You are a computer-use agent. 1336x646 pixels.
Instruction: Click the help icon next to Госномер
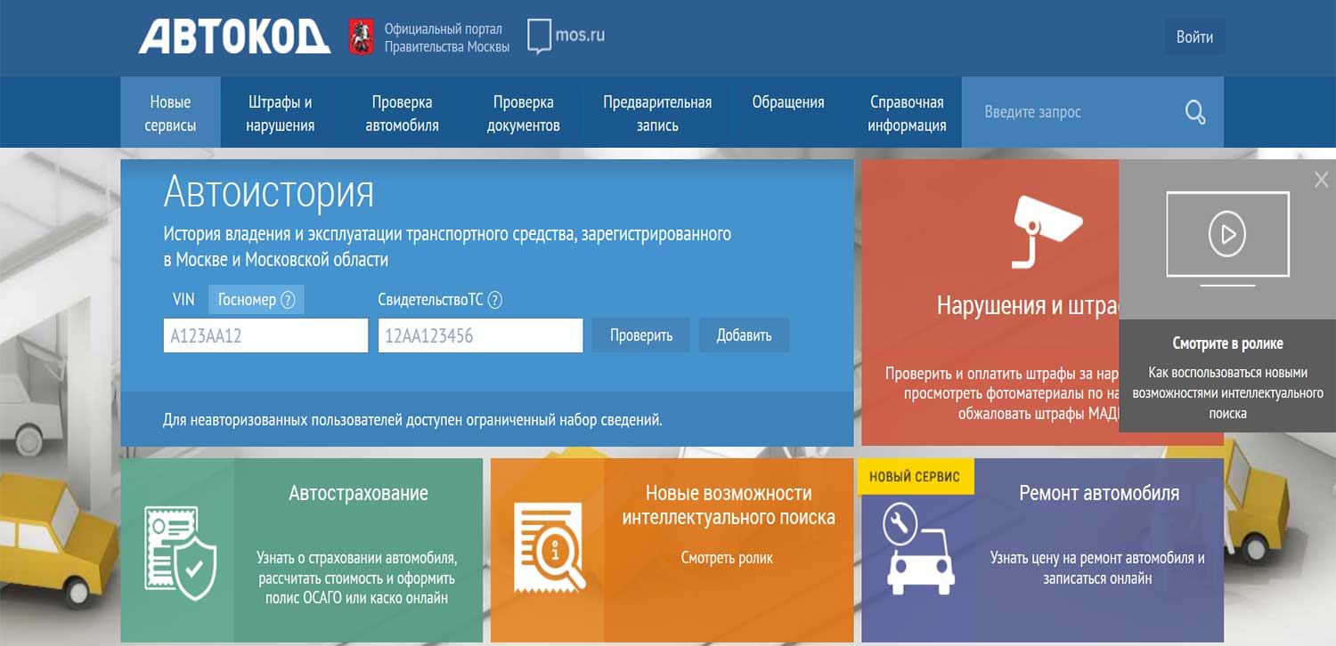point(288,300)
